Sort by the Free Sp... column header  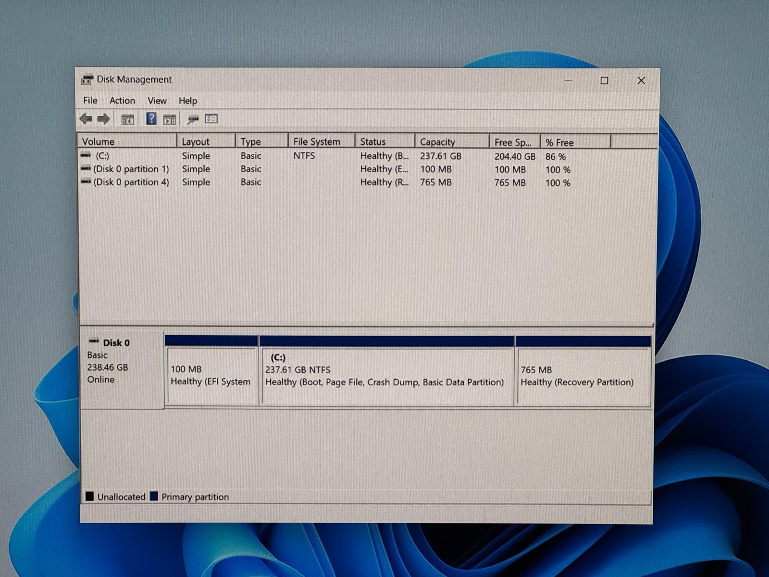coord(515,142)
